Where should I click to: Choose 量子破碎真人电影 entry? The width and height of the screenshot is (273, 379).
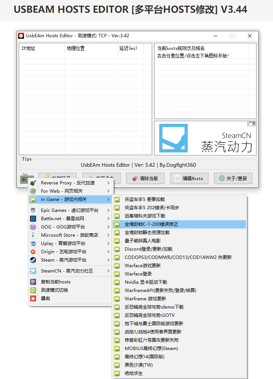[x=179, y=241]
